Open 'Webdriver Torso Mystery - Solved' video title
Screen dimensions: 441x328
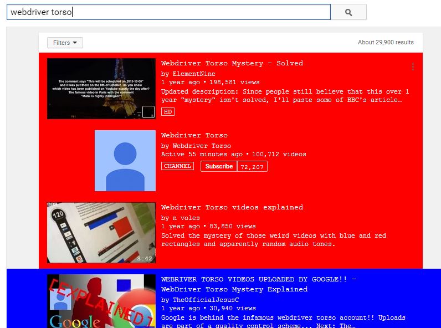(232, 63)
